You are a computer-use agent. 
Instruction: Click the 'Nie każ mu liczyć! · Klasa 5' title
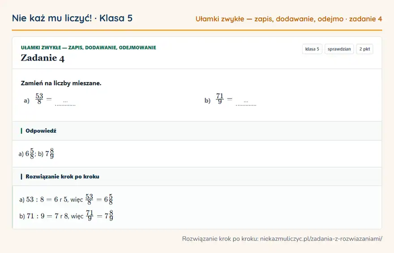(72, 18)
